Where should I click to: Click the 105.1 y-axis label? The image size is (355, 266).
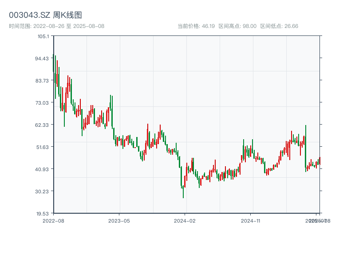click(x=43, y=36)
